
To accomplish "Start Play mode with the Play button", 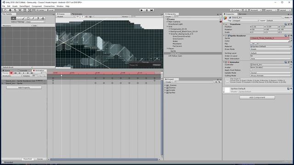I will [141, 10].
